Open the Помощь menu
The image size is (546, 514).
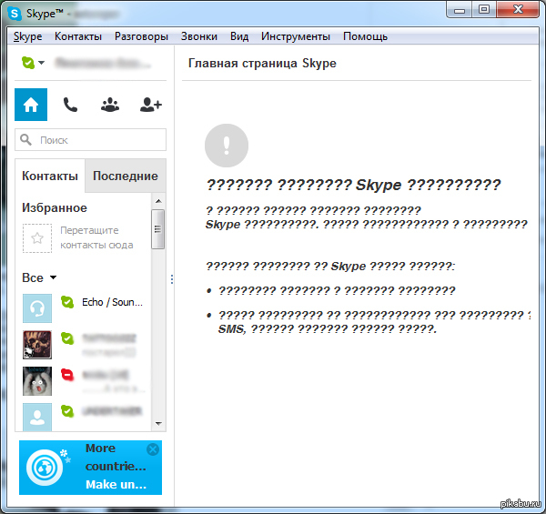[x=365, y=36]
